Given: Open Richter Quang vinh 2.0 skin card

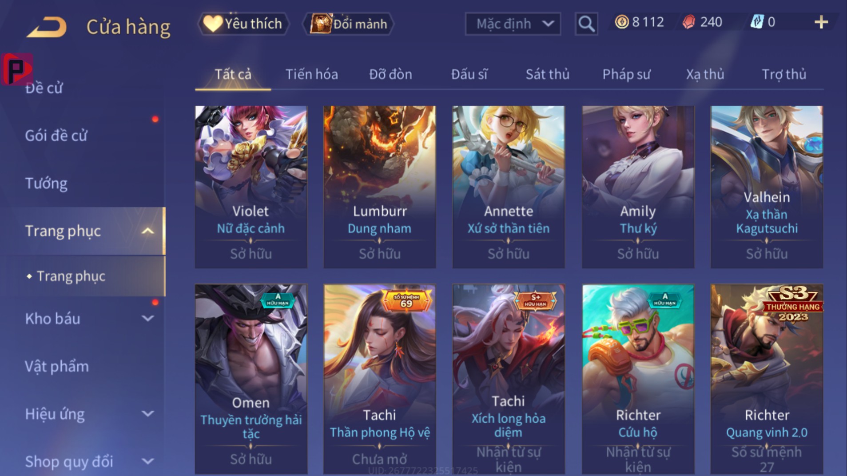Looking at the screenshot, I should coord(767,379).
